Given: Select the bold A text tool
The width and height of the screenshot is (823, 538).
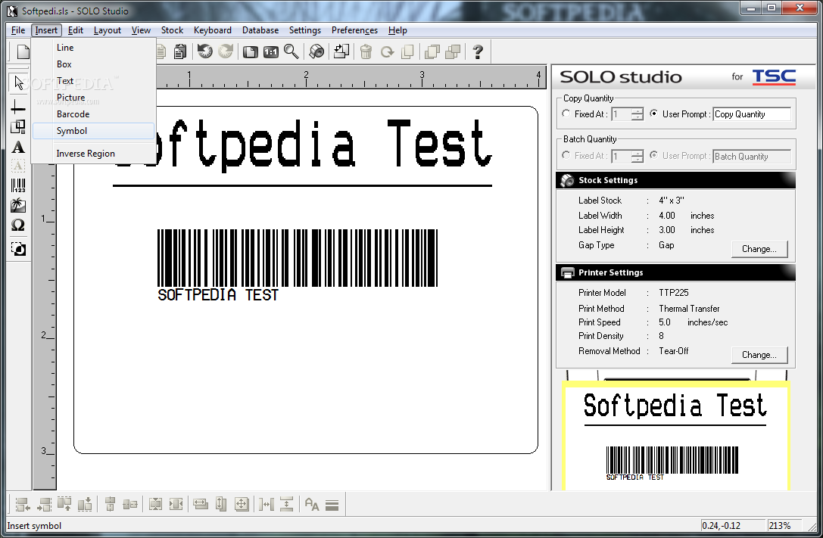Looking at the screenshot, I should [18, 148].
